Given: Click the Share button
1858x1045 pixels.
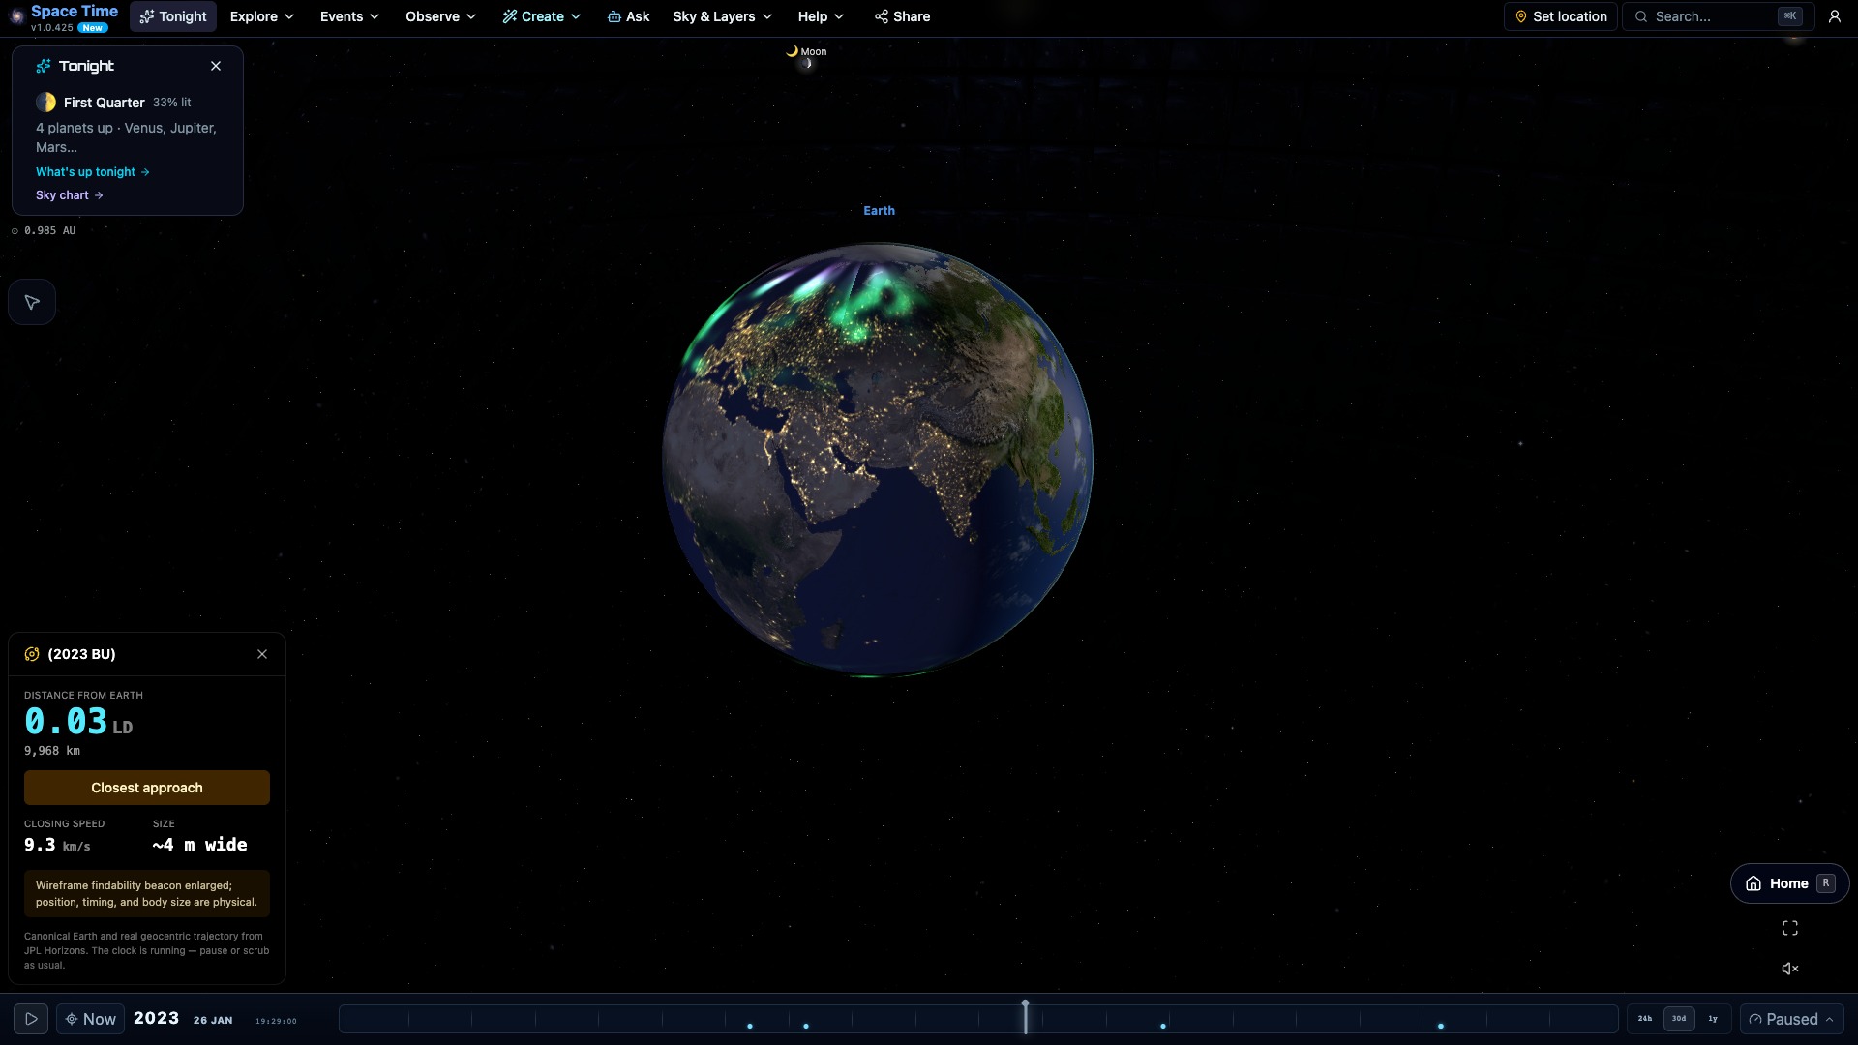Looking at the screenshot, I should tap(902, 16).
